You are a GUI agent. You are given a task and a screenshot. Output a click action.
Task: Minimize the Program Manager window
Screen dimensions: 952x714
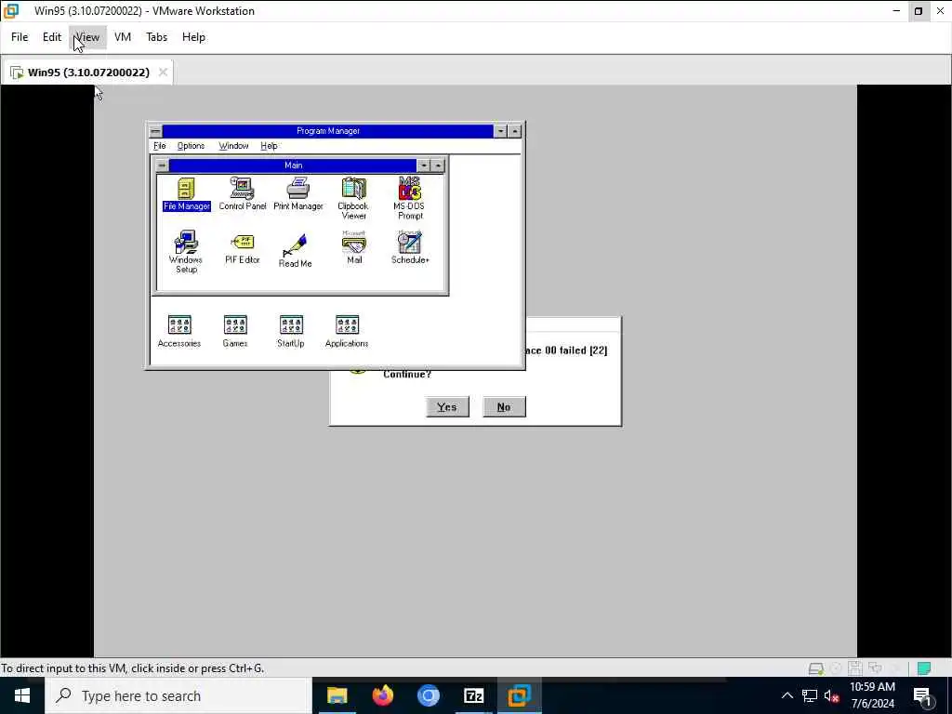(x=500, y=131)
